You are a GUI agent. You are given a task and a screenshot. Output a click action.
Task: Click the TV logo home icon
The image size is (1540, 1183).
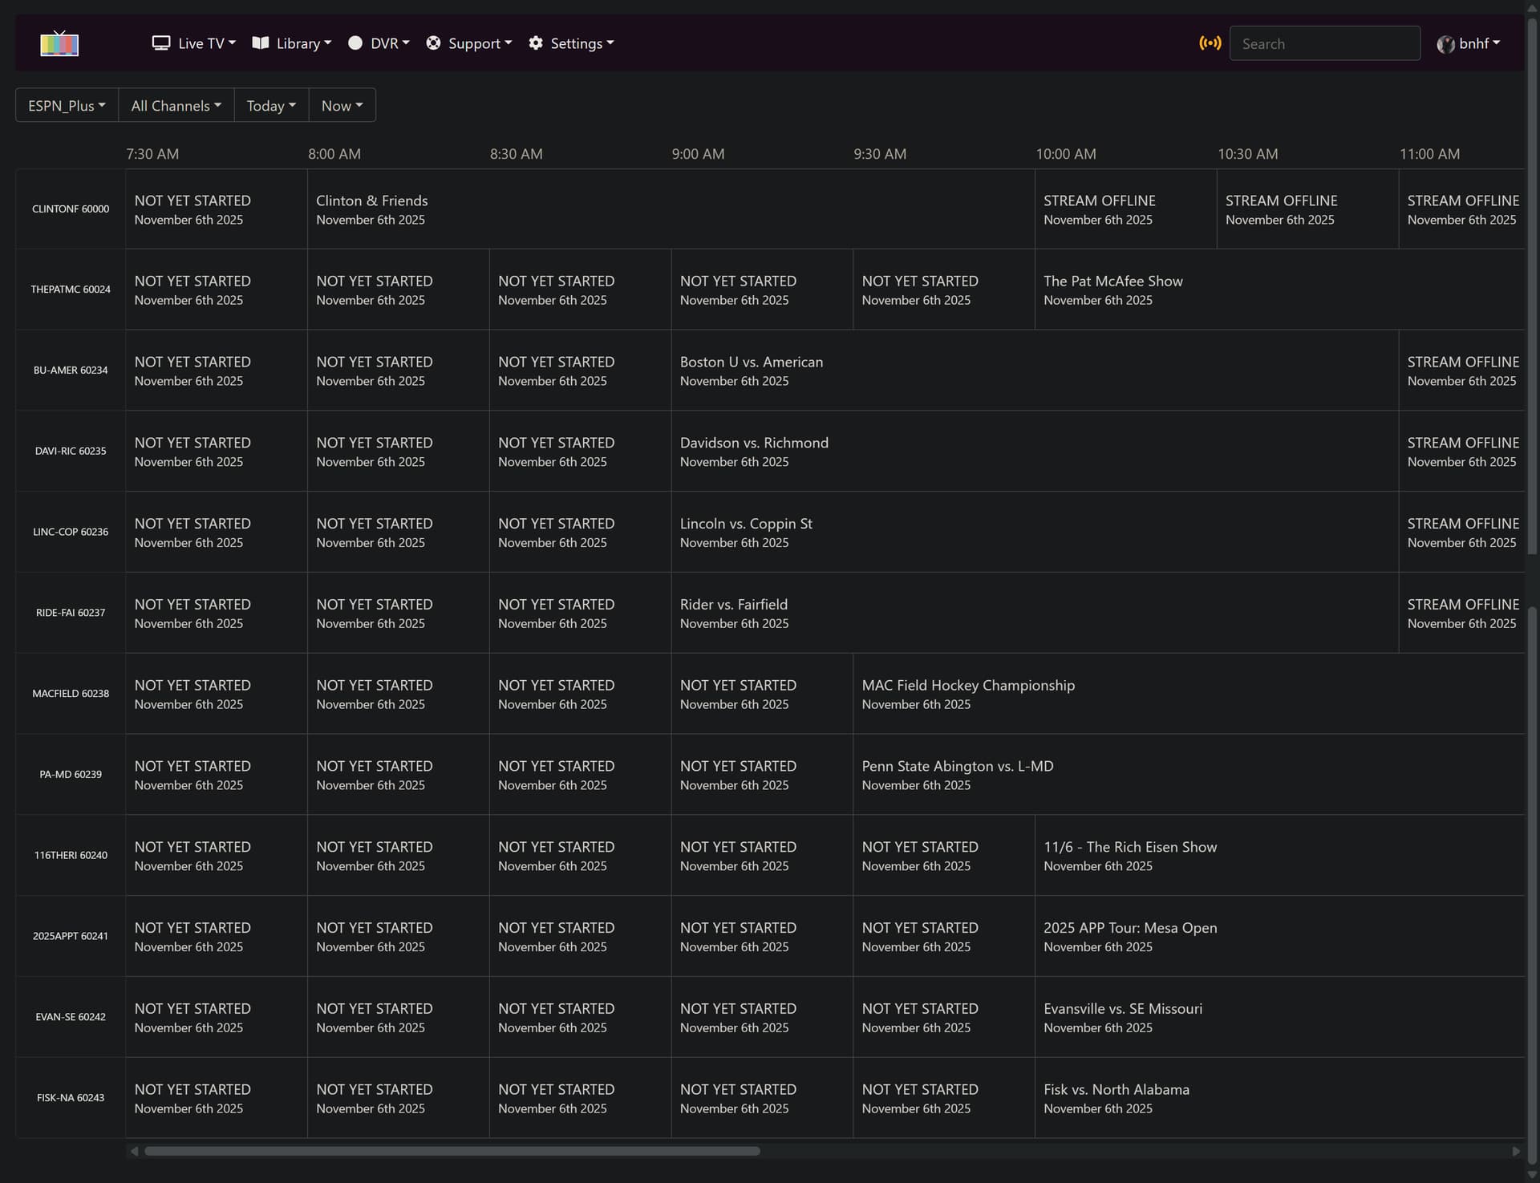59,43
